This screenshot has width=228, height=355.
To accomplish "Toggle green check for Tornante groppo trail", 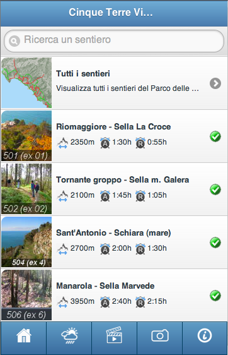I will 215,190.
